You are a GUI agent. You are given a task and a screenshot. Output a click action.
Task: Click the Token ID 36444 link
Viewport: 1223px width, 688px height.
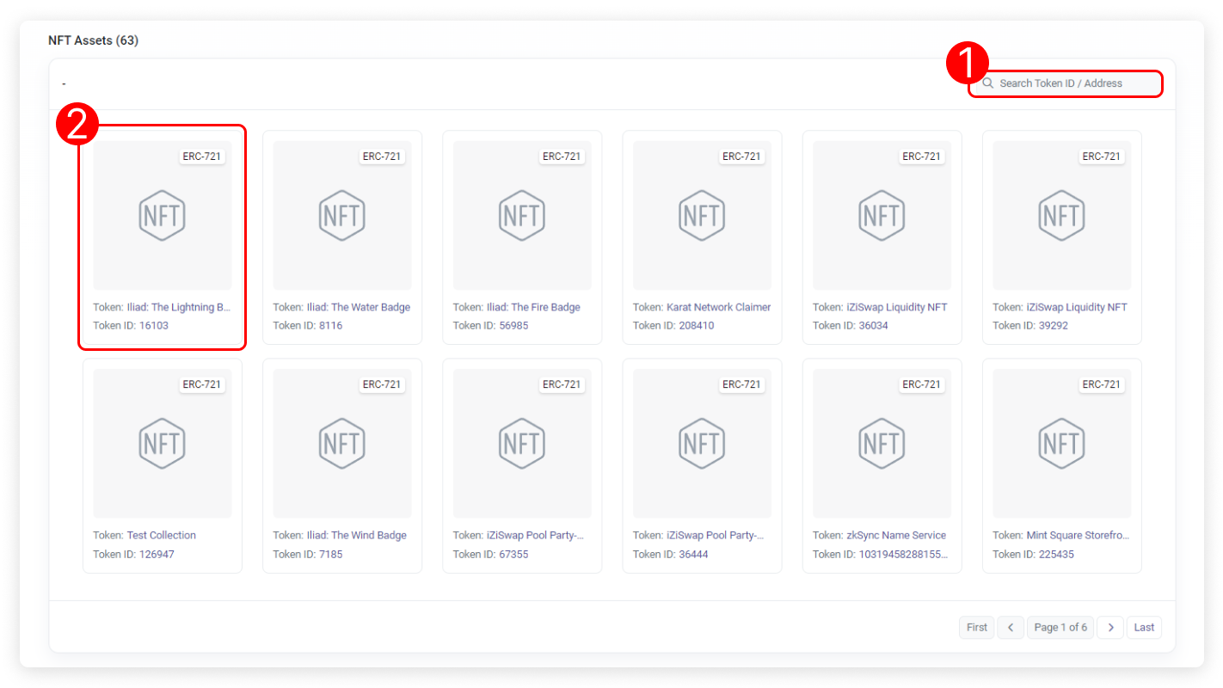(x=693, y=554)
